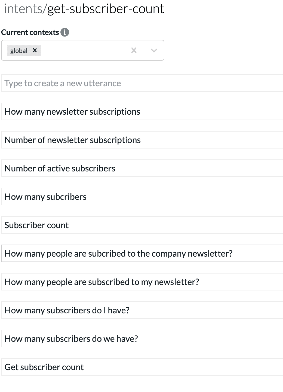Click the get-subscriber-count intent title
Viewport: 283px width, 392px height.
[x=106, y=9]
